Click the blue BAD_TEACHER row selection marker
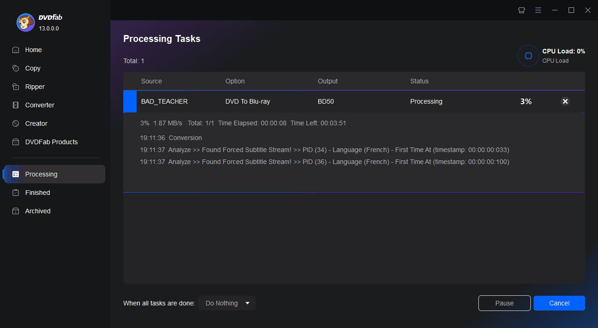This screenshot has width=598, height=328. [x=130, y=101]
